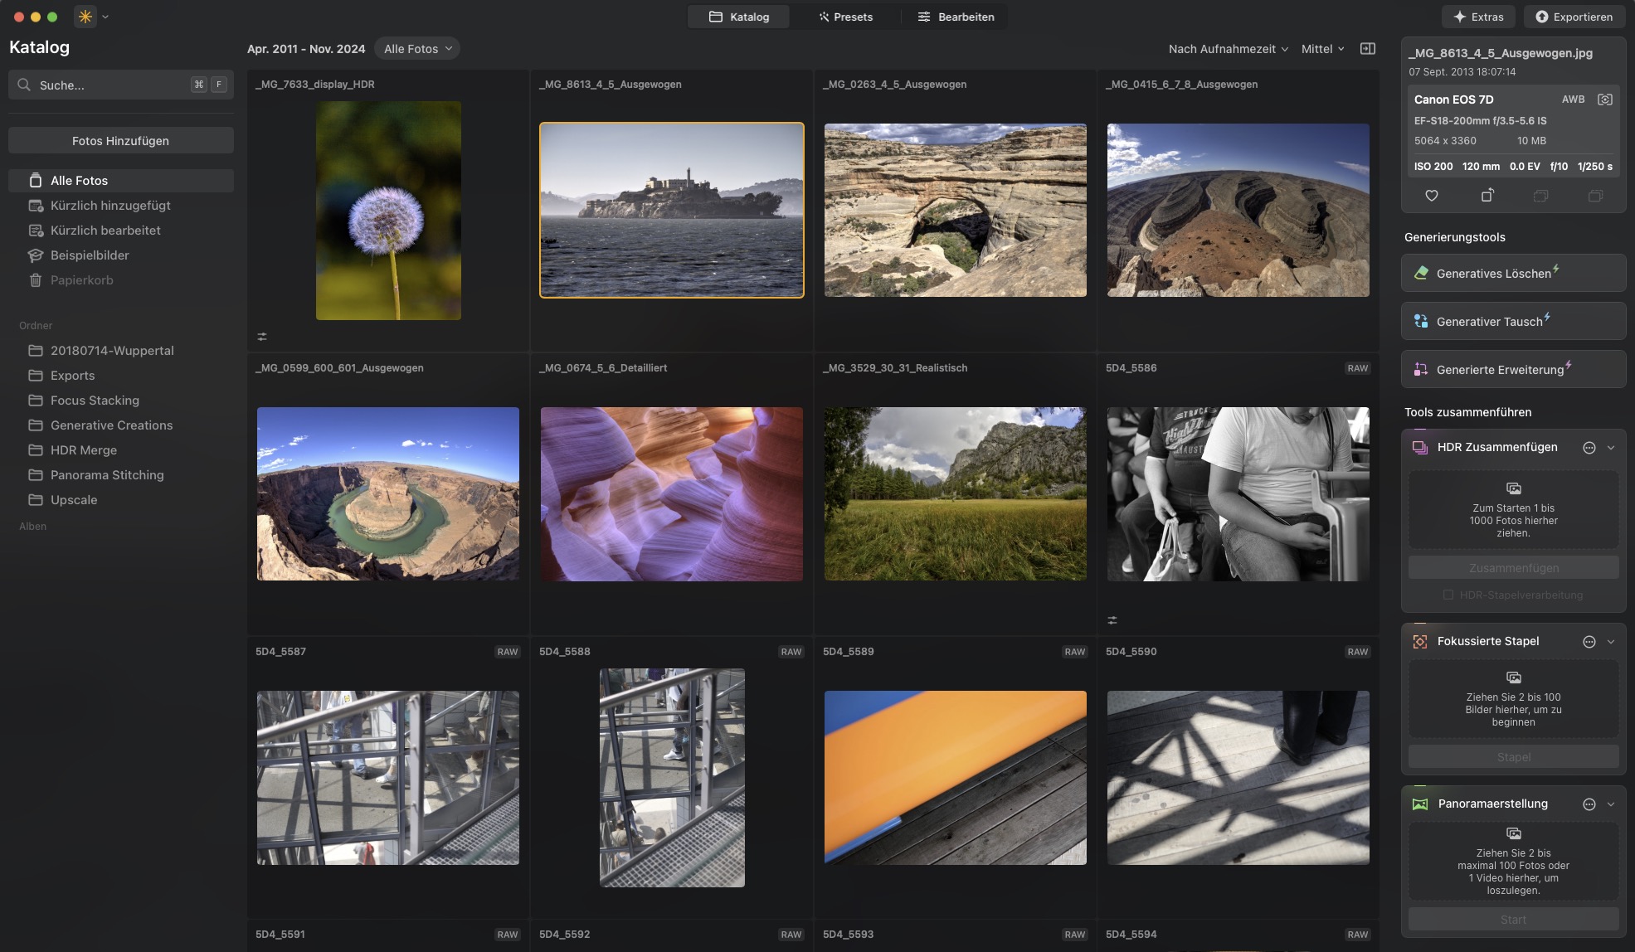Click the Generatives Löschen button
Image resolution: width=1635 pixels, height=952 pixels.
point(1513,273)
